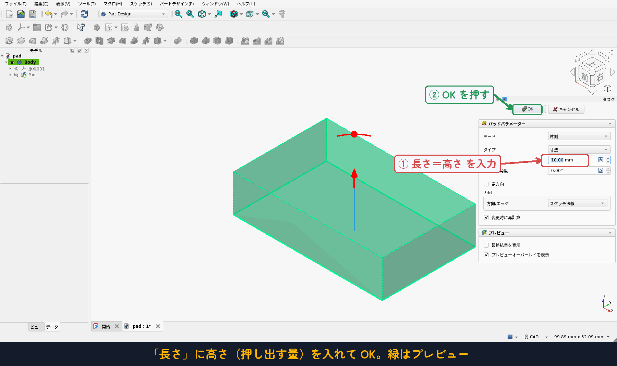Select the Thickness tool
This screenshot has width=617, height=366.
click(x=229, y=41)
